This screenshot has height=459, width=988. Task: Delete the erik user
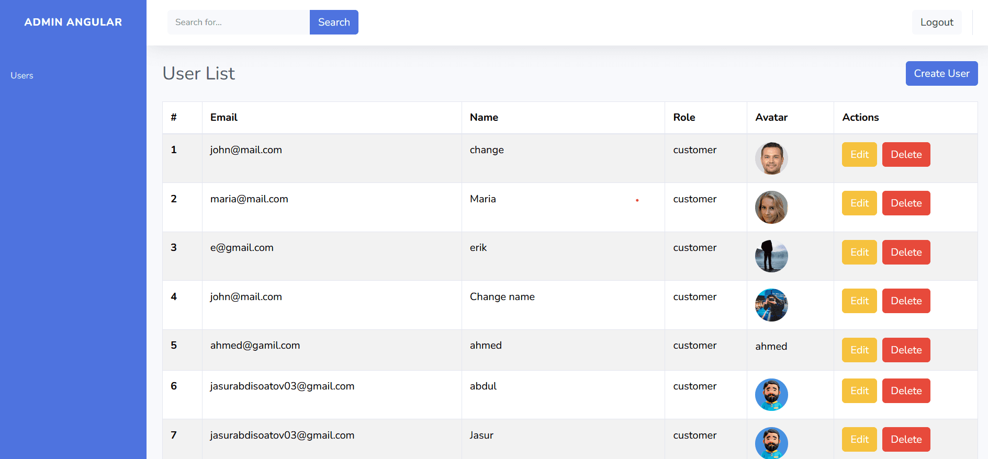click(906, 252)
